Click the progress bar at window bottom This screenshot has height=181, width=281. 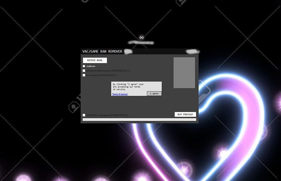pos(139,119)
